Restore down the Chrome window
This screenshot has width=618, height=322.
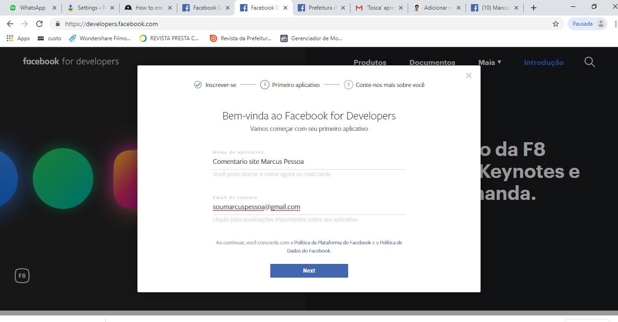[594, 6]
